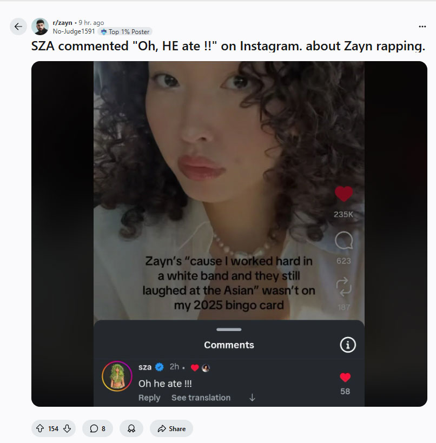This screenshot has height=443, width=436.
Task: Like SZA's comment with the heart
Action: (345, 378)
